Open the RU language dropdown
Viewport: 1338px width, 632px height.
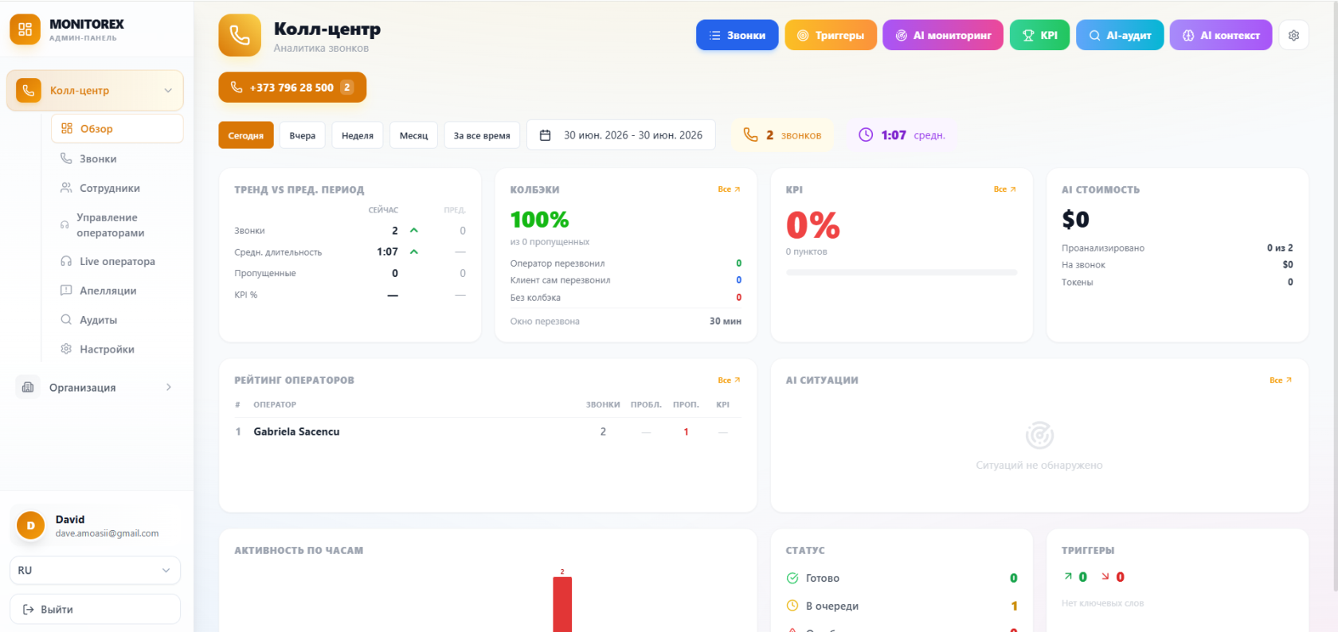click(95, 570)
